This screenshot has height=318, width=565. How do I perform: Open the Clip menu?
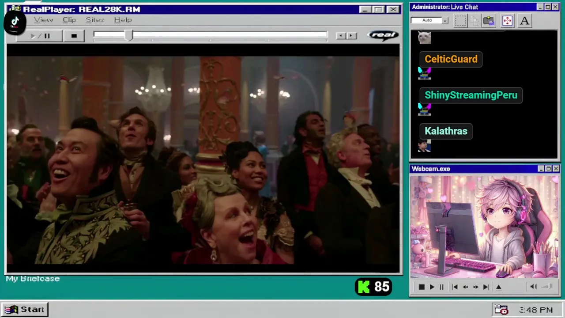pos(69,20)
